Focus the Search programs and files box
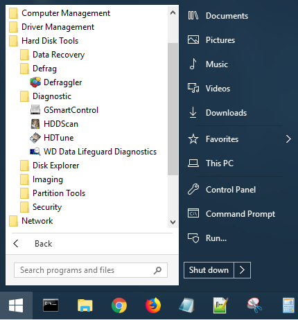Viewport: 298px width, 320px height. click(91, 270)
